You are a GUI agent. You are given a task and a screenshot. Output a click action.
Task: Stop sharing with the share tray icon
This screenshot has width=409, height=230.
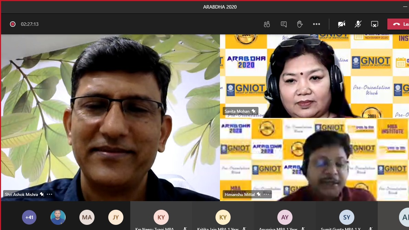pyautogui.click(x=374, y=24)
